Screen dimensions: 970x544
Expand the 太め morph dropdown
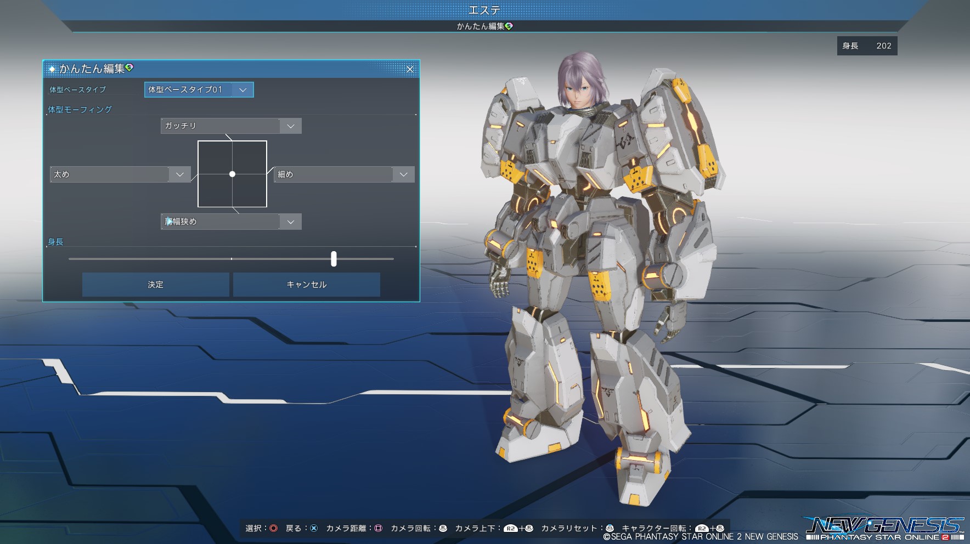click(x=179, y=174)
